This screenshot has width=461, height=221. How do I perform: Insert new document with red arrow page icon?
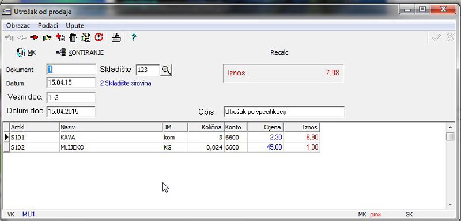(61, 37)
